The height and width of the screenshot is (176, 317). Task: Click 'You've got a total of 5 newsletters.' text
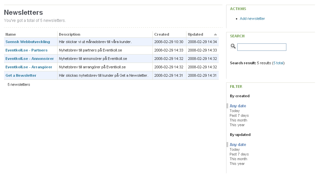(35, 21)
